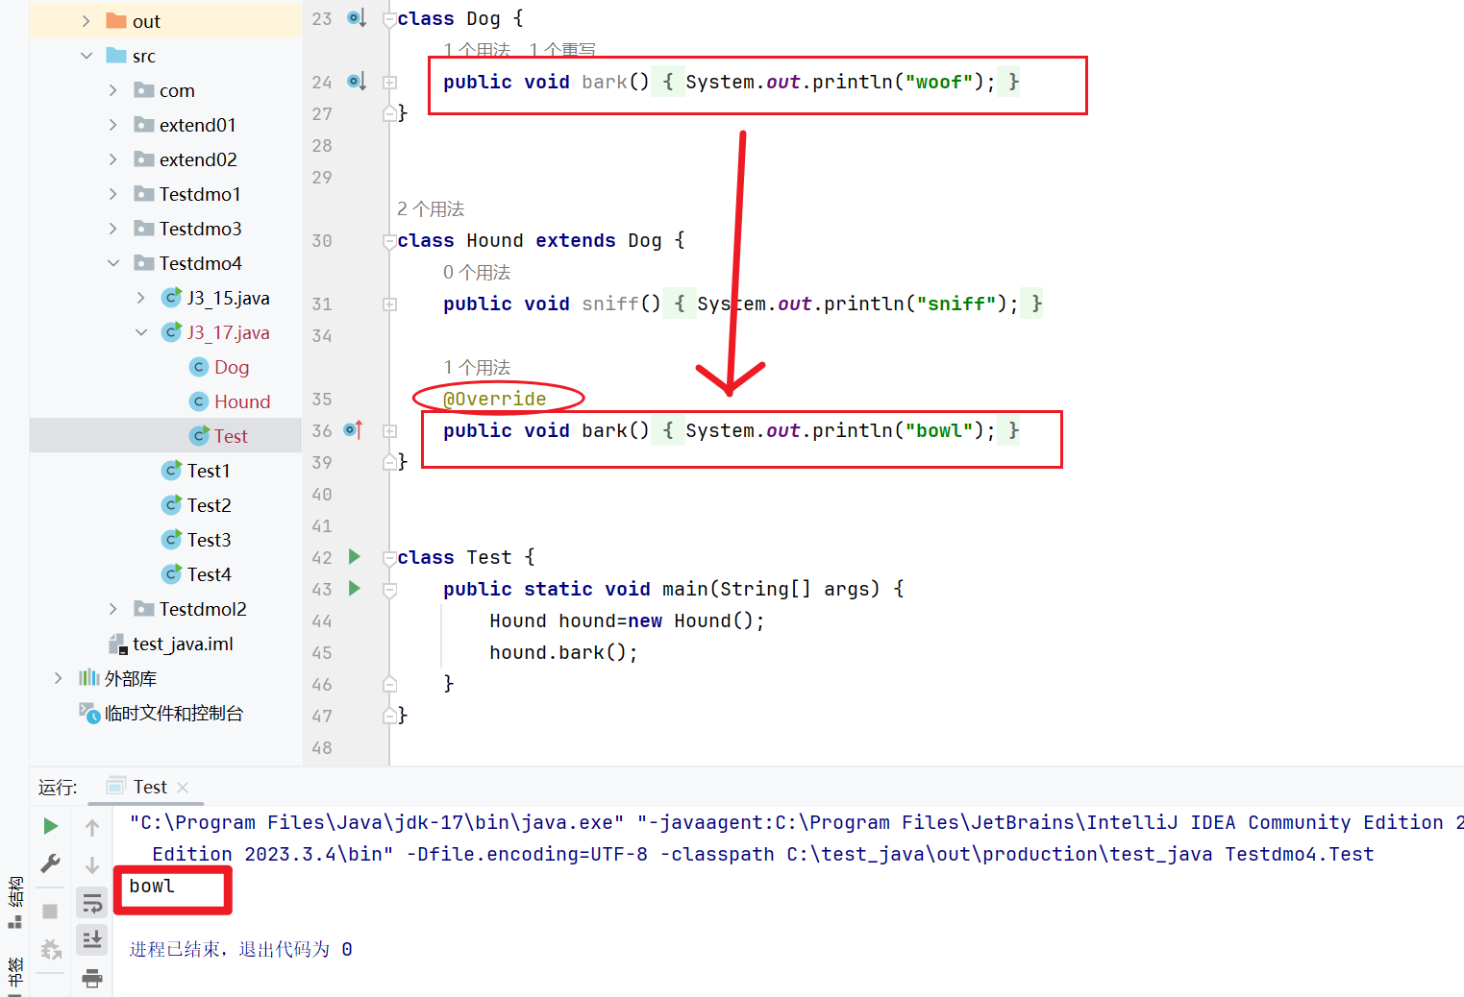Expand the Testdmol2 package
The image size is (1464, 997).
113,609
